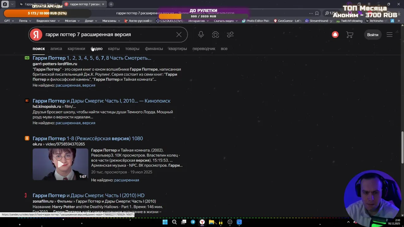Click версия under the Кинопоиск result
The width and height of the screenshot is (404, 227).
coord(89,123)
